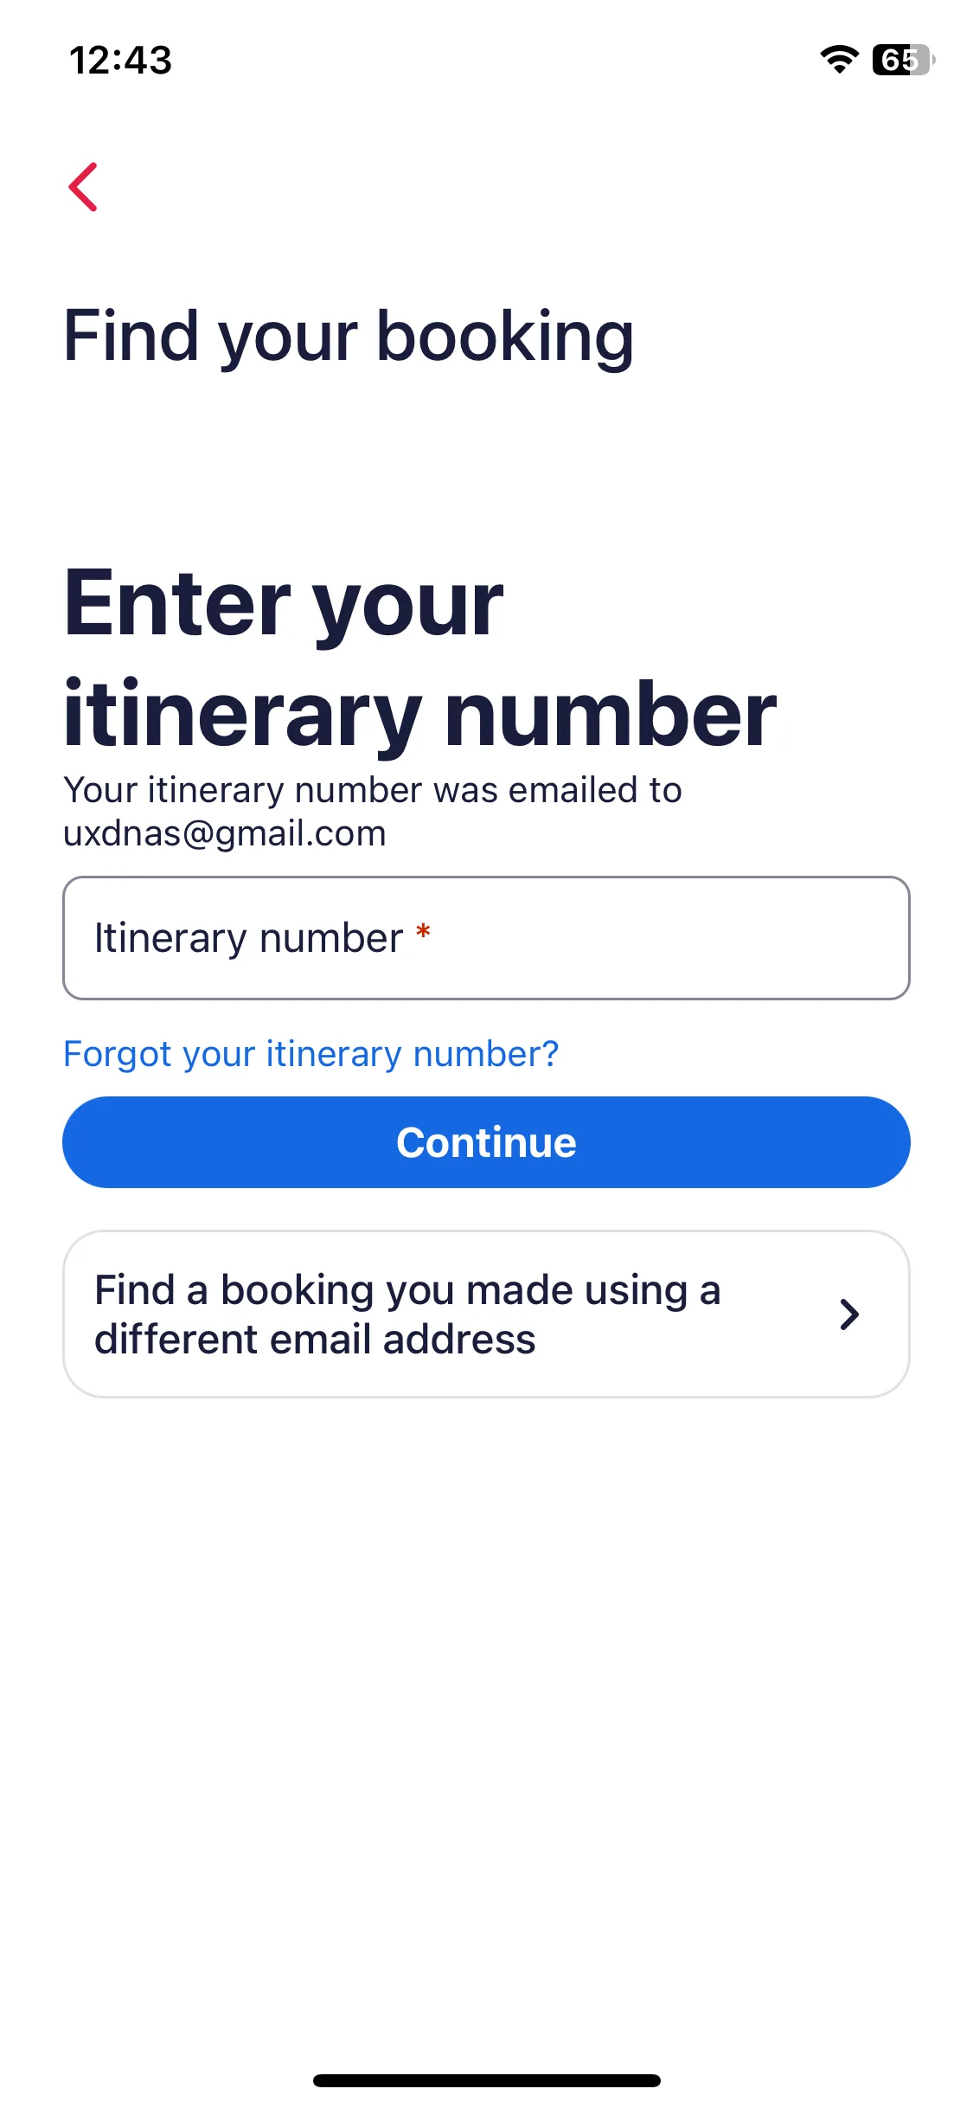
Task: Tap the uxdnas@gmail.com email address text
Action: [225, 833]
